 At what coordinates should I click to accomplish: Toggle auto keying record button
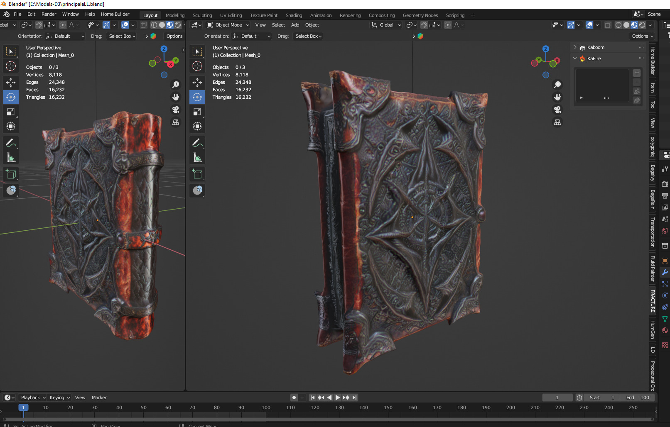[294, 398]
